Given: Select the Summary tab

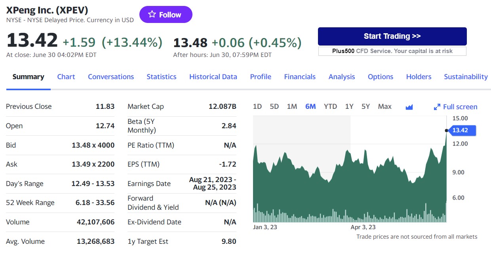Looking at the screenshot, I should pos(29,77).
